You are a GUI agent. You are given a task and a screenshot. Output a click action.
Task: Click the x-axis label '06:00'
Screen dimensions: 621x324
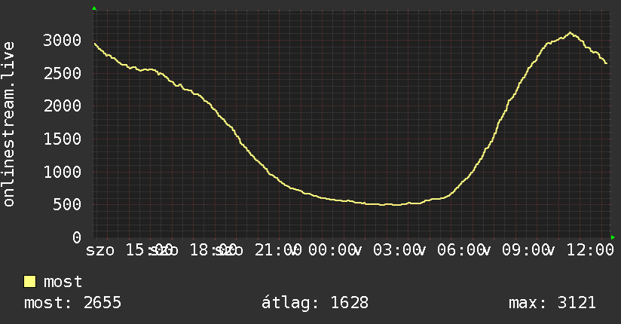(x=461, y=250)
